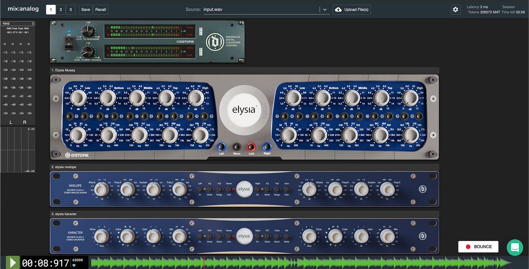Click the left karacter Mix knob

coord(179,237)
